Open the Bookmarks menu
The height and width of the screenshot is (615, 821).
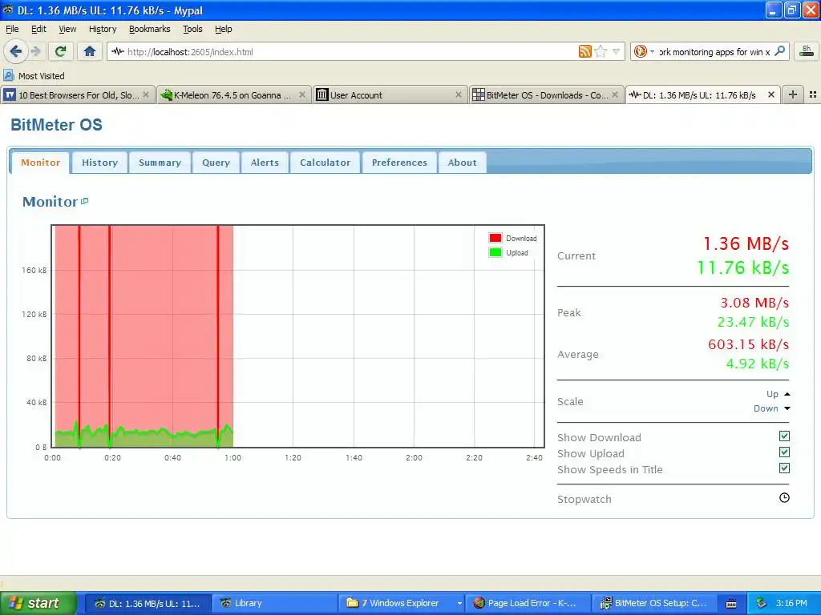150,30
